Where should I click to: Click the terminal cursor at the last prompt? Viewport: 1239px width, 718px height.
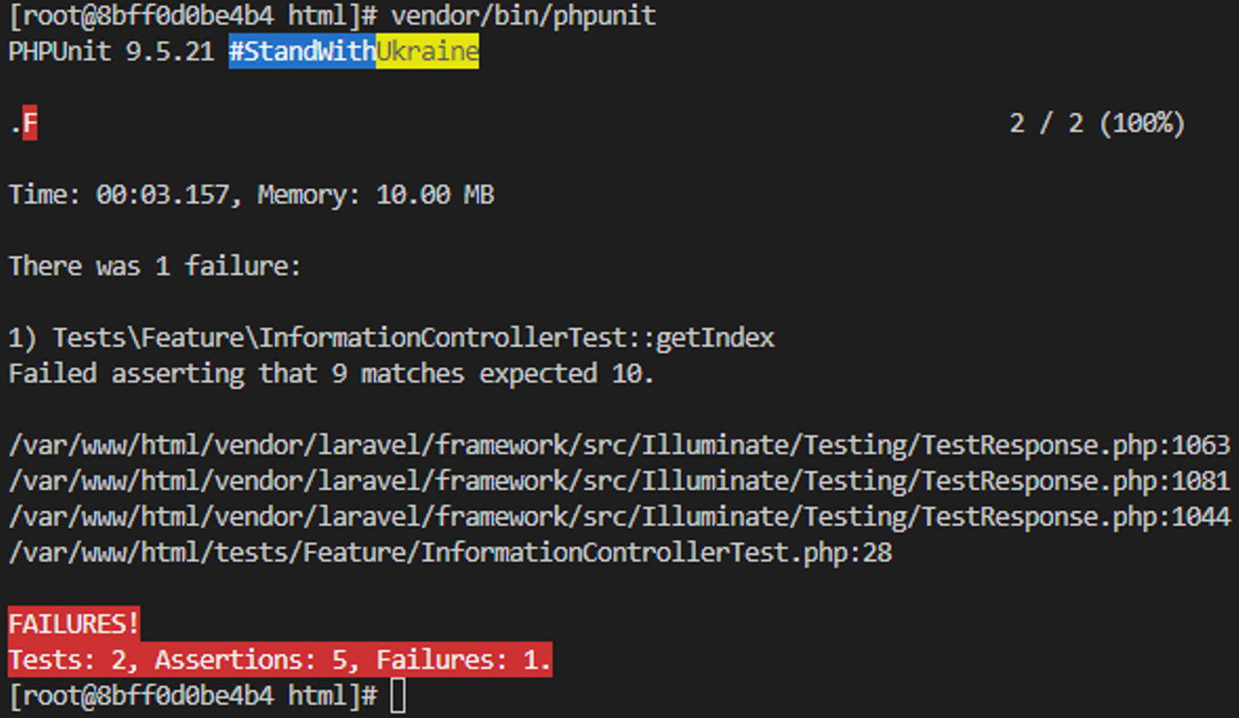click(x=398, y=696)
